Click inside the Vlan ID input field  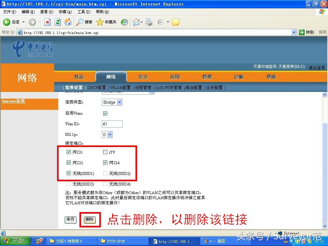pos(112,124)
